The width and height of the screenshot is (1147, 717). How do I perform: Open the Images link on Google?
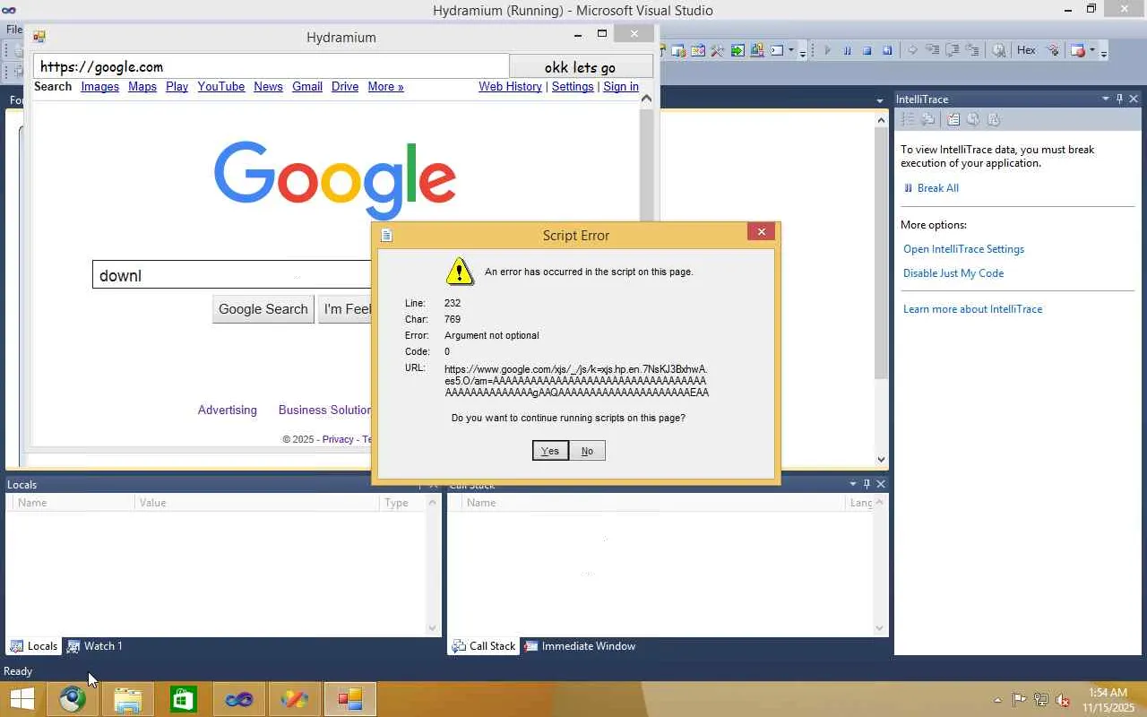click(x=99, y=87)
